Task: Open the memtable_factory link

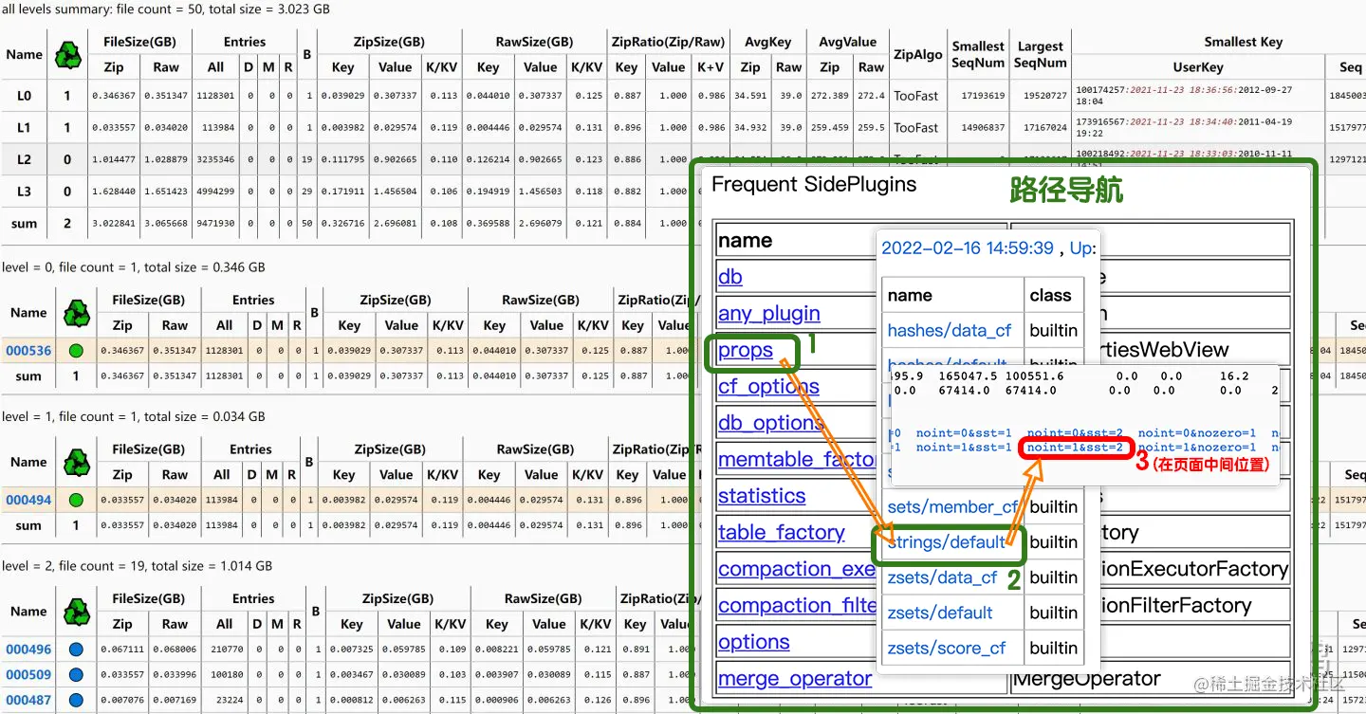Action: [797, 460]
